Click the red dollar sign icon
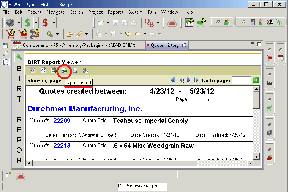This screenshot has width=289, height=192. [45, 23]
